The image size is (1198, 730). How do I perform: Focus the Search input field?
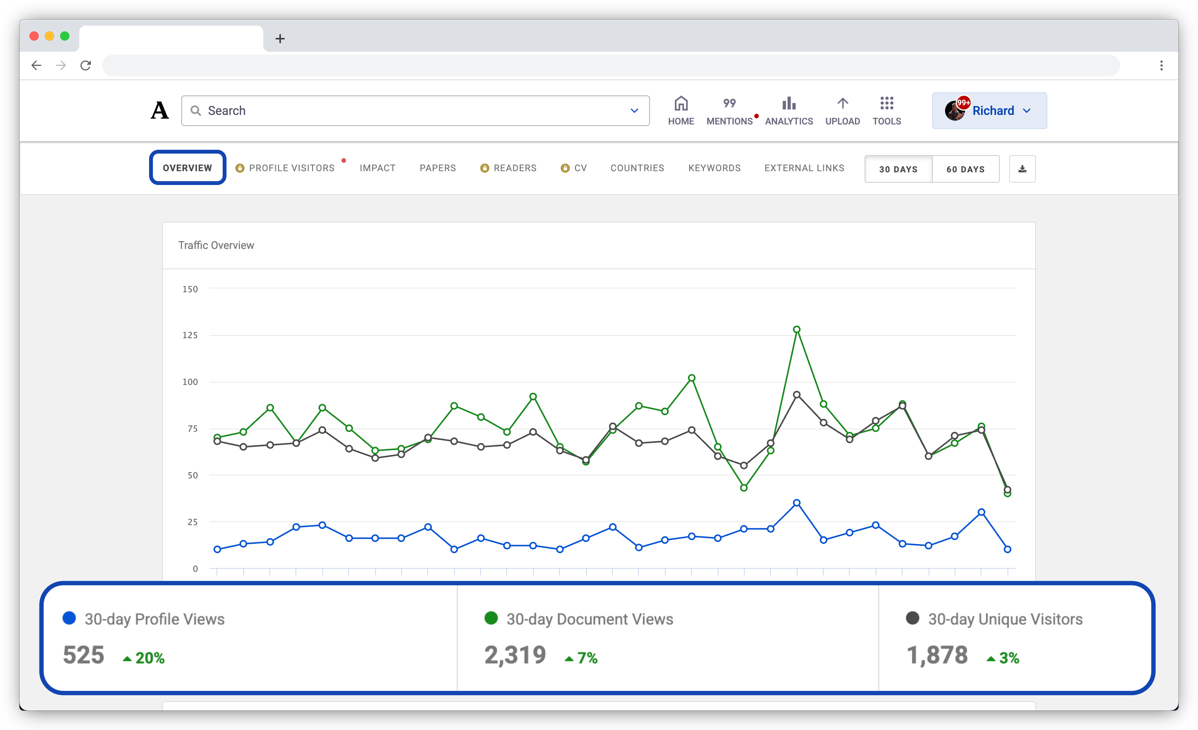[x=415, y=111]
